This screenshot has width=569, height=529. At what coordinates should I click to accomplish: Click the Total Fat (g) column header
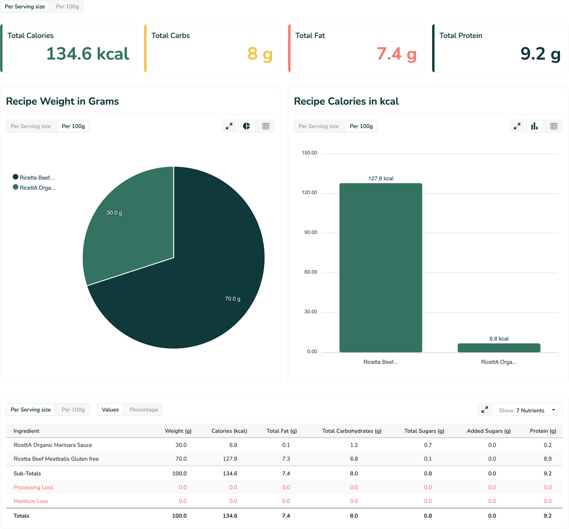pyautogui.click(x=282, y=431)
